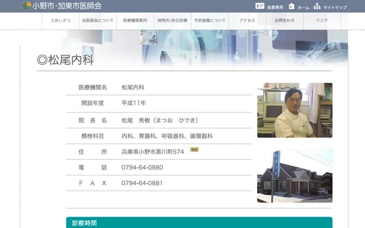Open the お問合わせ contact page
The height and width of the screenshot is (228, 365).
click(285, 21)
